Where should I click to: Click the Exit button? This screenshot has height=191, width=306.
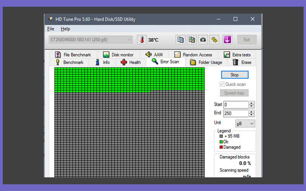click(x=247, y=40)
